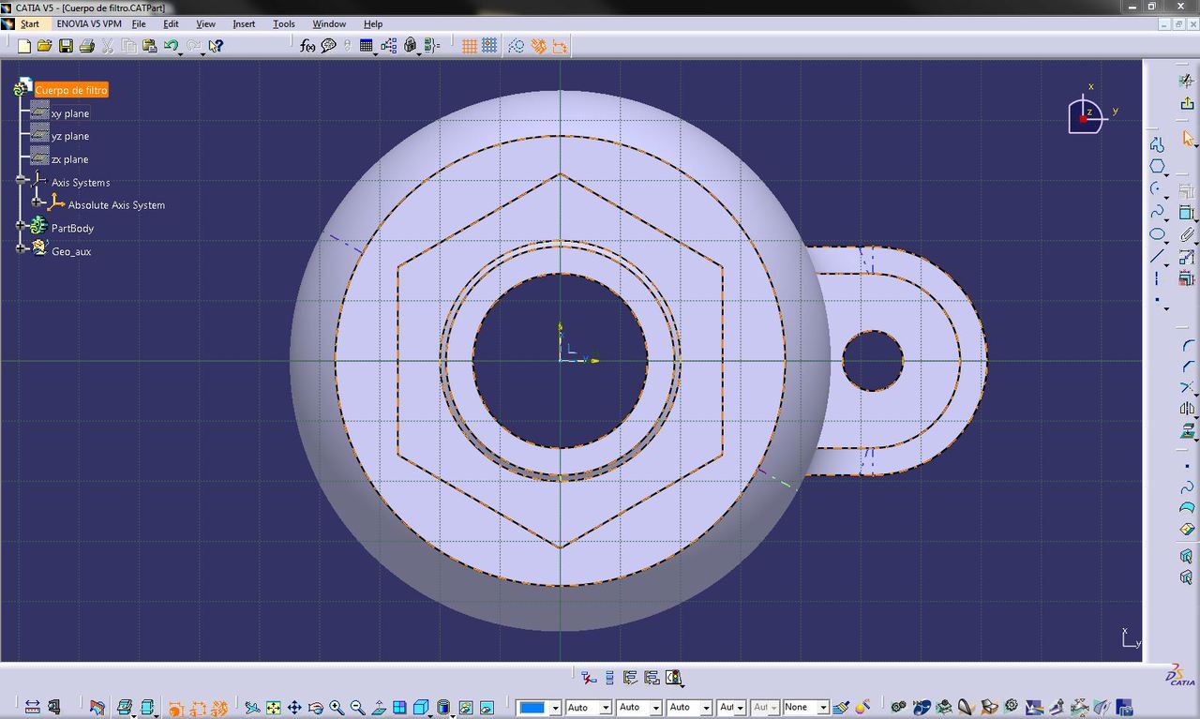Select the Line tool
Screen dimensions: 1200x719
1157,257
